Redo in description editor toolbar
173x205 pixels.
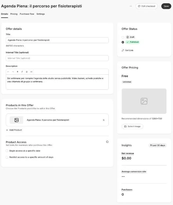[13, 72]
